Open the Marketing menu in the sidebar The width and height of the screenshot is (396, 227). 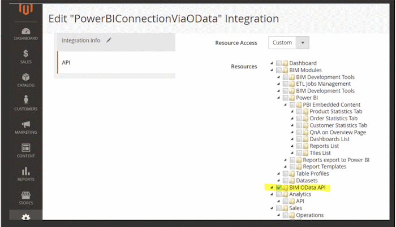pyautogui.click(x=26, y=128)
